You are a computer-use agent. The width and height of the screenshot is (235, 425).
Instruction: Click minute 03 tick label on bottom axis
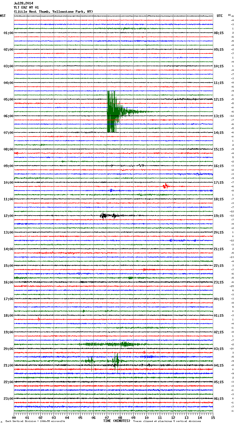pyautogui.click(x=54, y=418)
